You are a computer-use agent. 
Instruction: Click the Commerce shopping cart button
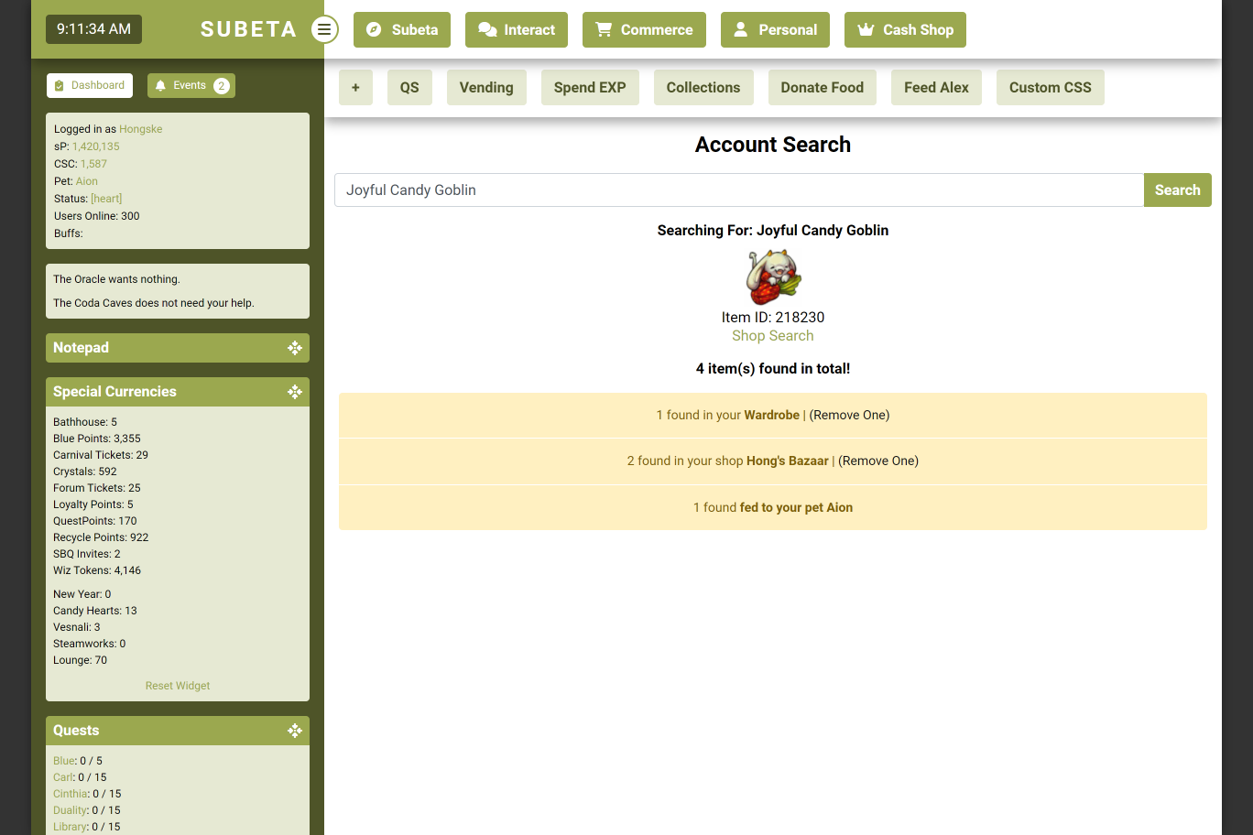point(644,29)
